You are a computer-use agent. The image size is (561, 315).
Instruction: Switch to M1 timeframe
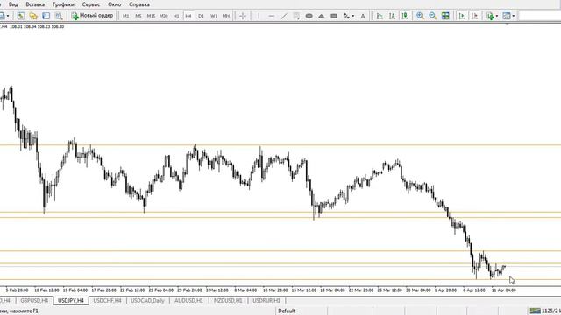click(x=125, y=16)
